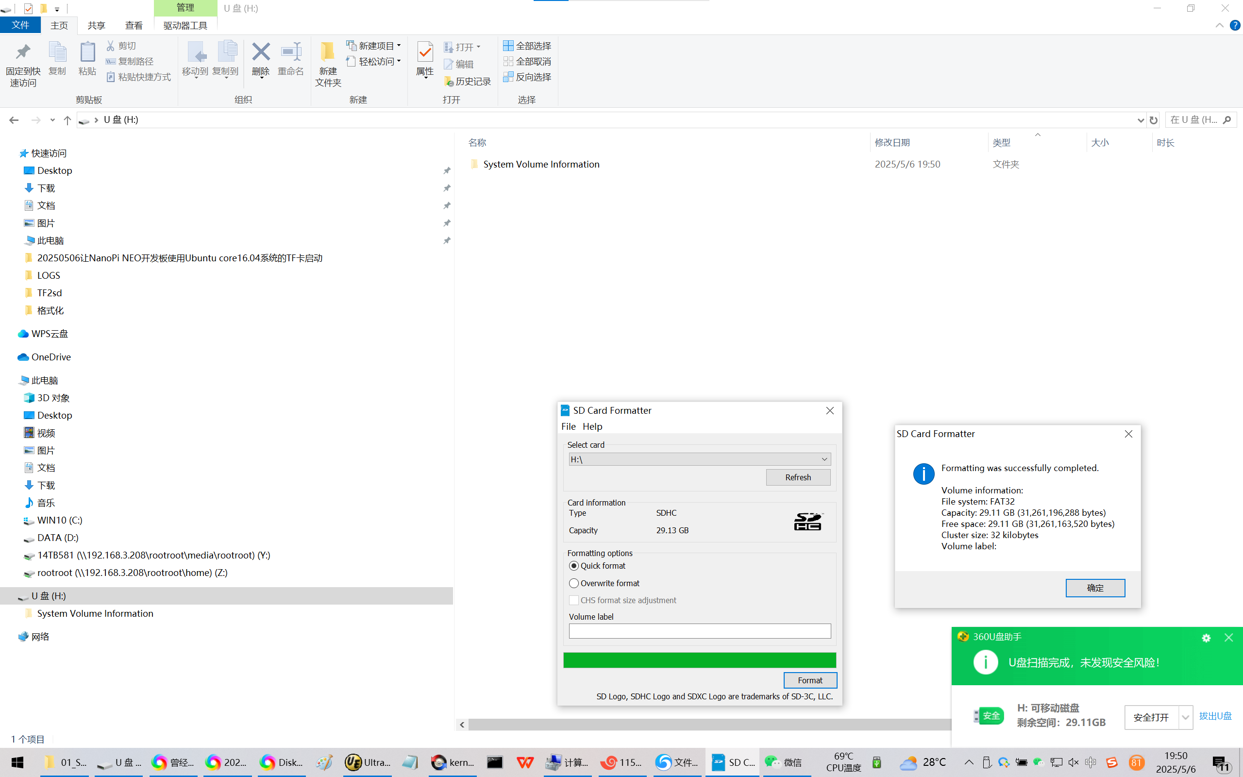Click the New folder (新建文件夹) icon
The height and width of the screenshot is (777, 1243).
pos(328,52)
